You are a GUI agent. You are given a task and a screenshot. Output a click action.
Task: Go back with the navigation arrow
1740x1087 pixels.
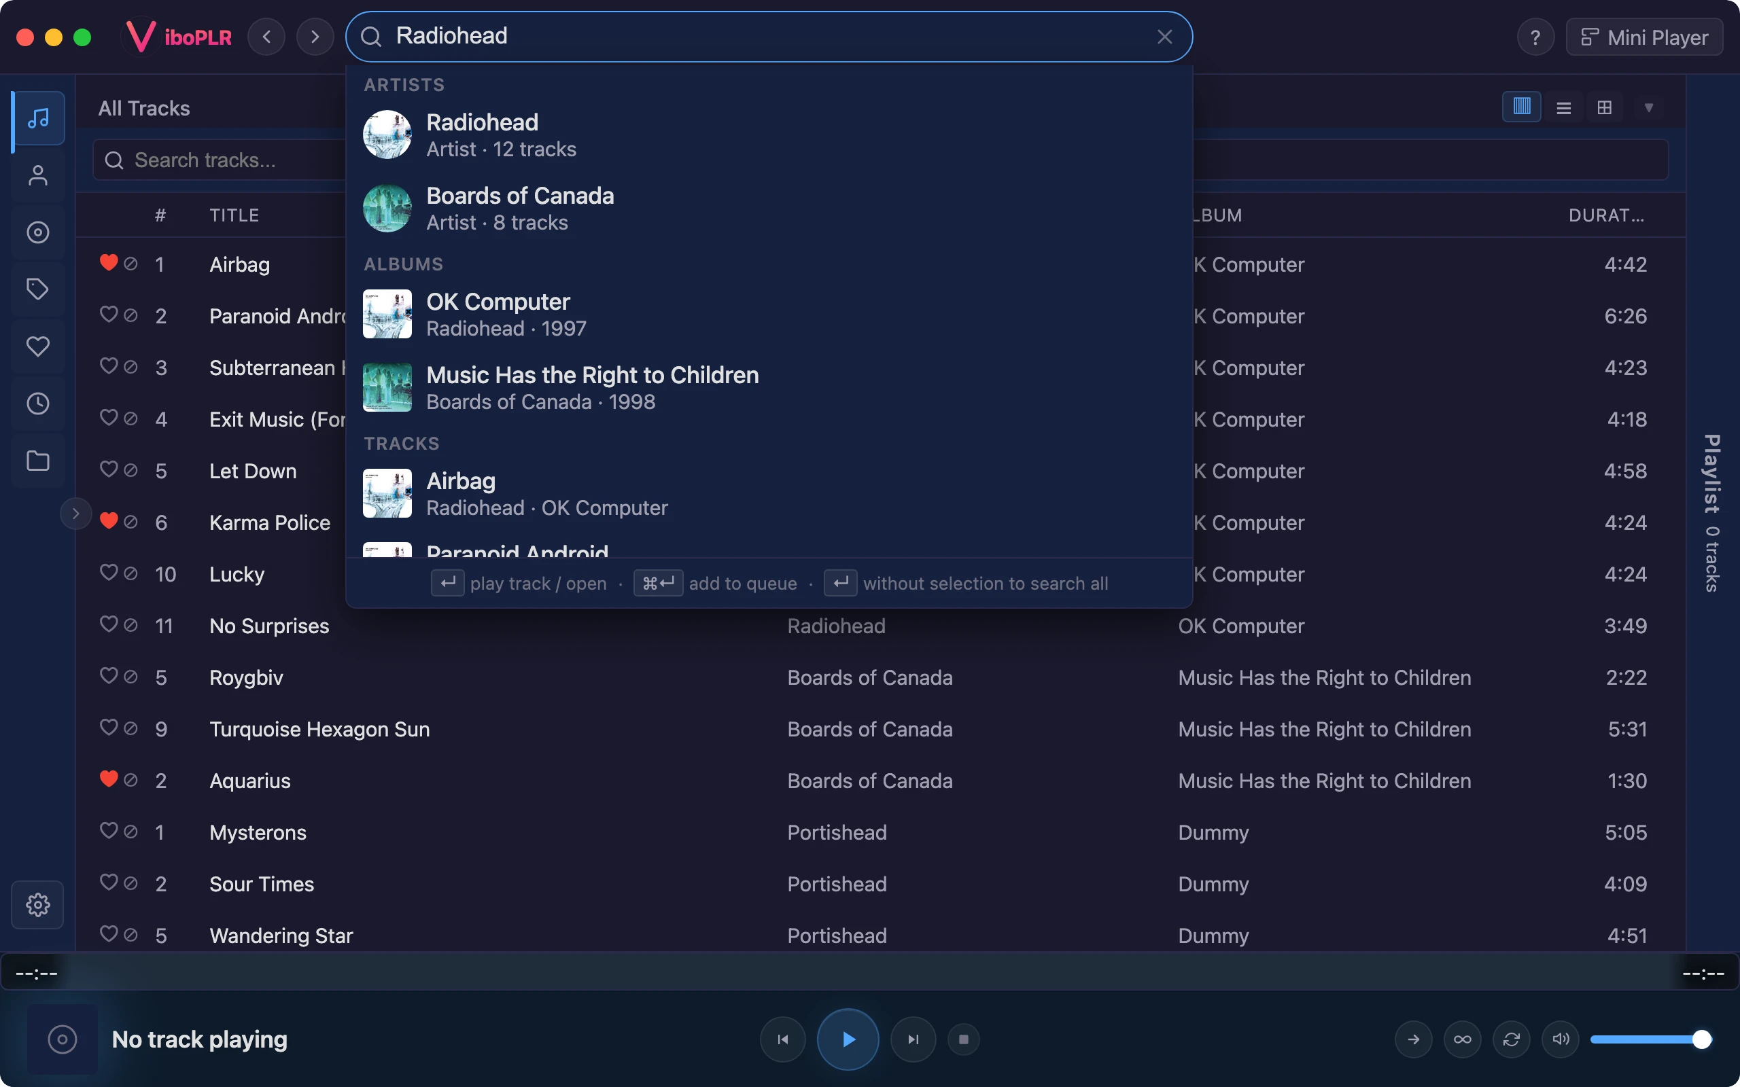tap(266, 37)
